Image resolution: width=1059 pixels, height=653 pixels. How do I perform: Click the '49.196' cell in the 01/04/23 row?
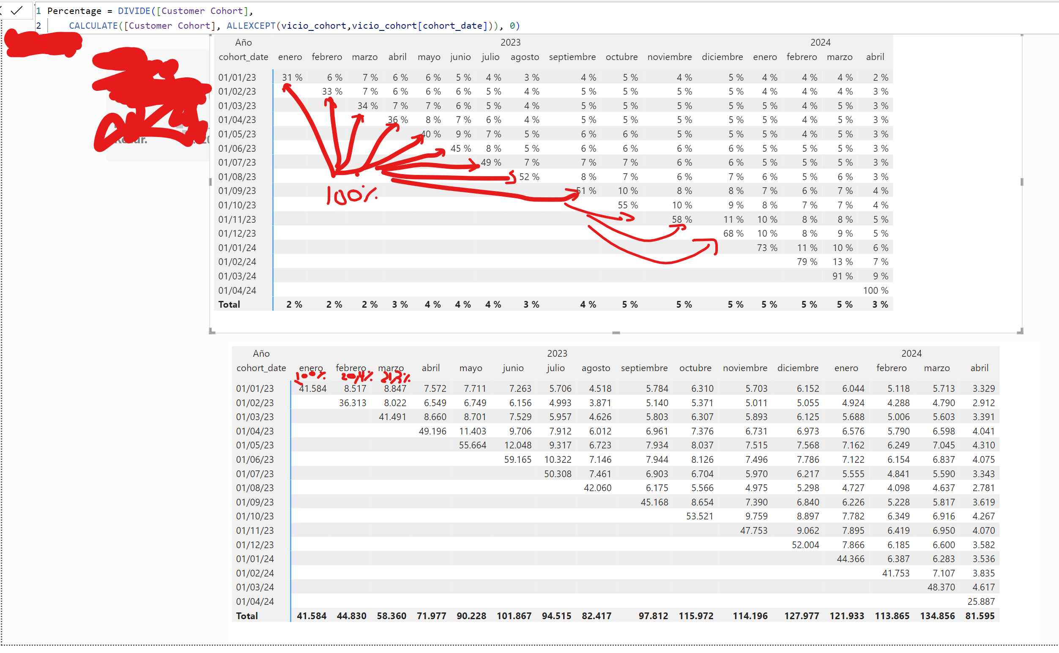pyautogui.click(x=432, y=431)
